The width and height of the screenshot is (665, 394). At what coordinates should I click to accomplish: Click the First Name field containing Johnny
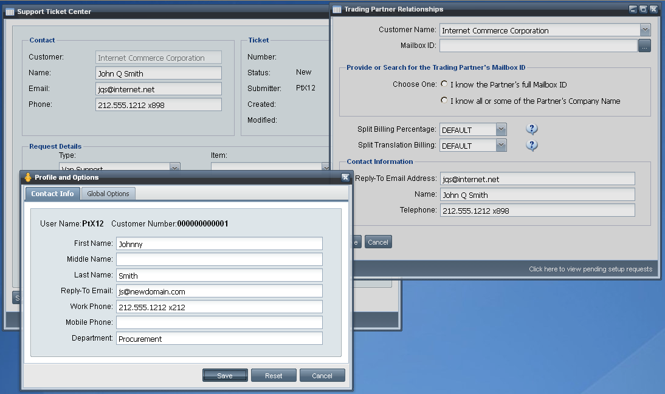[x=219, y=243]
